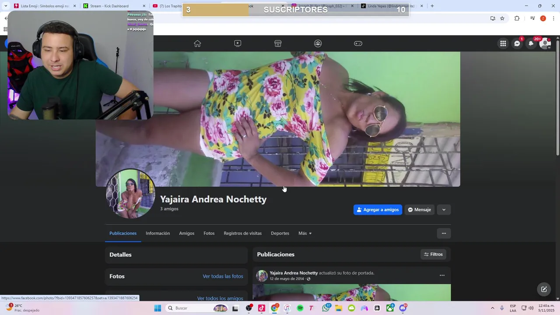The image size is (560, 315).
Task: Open the Facebook Gaming icon
Action: point(358,43)
